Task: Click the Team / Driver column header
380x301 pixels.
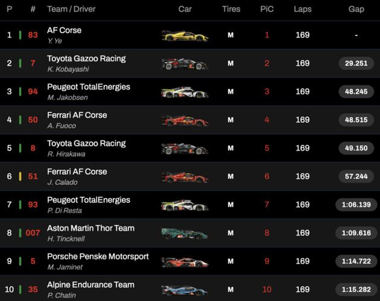Action: pyautogui.click(x=71, y=9)
